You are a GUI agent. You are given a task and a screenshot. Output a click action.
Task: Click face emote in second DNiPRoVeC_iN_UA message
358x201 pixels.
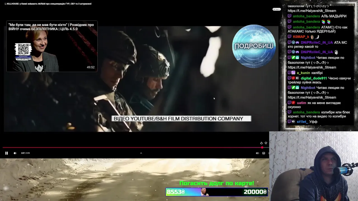336,52
